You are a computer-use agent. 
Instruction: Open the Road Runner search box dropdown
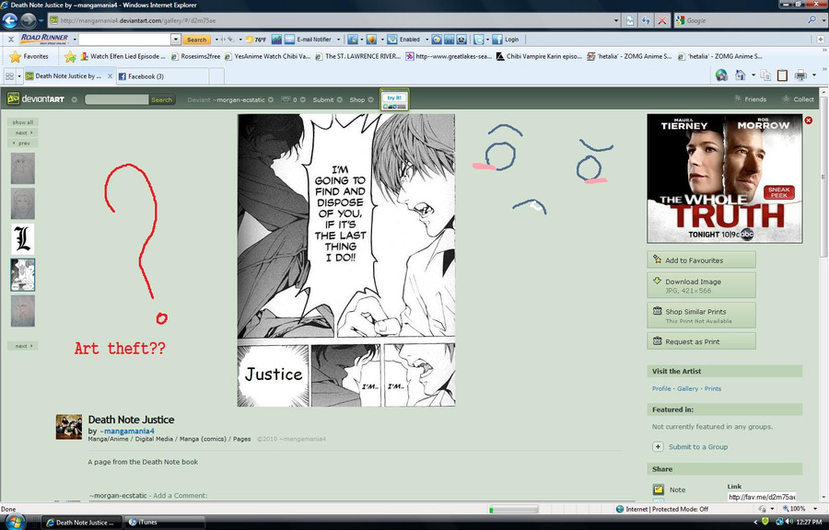(176, 39)
